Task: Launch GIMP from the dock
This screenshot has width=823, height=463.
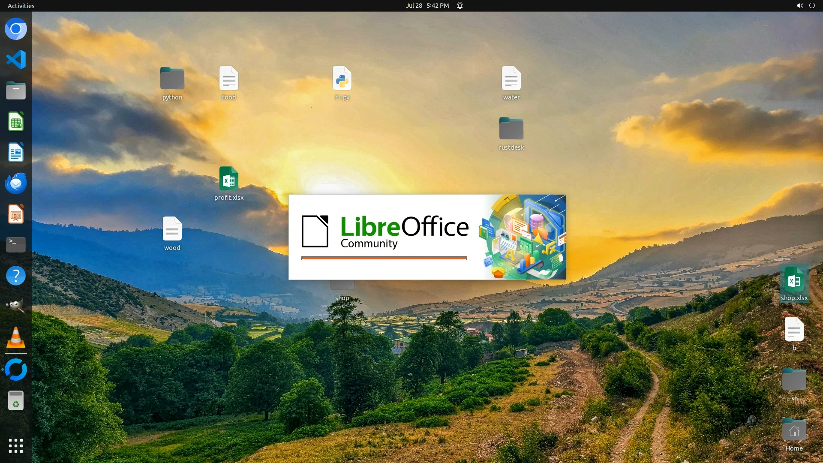Action: pyautogui.click(x=16, y=306)
